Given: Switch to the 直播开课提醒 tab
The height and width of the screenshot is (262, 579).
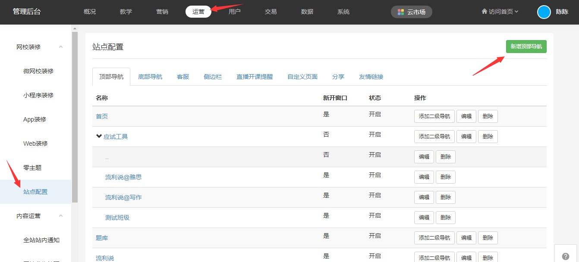Looking at the screenshot, I should tap(255, 77).
